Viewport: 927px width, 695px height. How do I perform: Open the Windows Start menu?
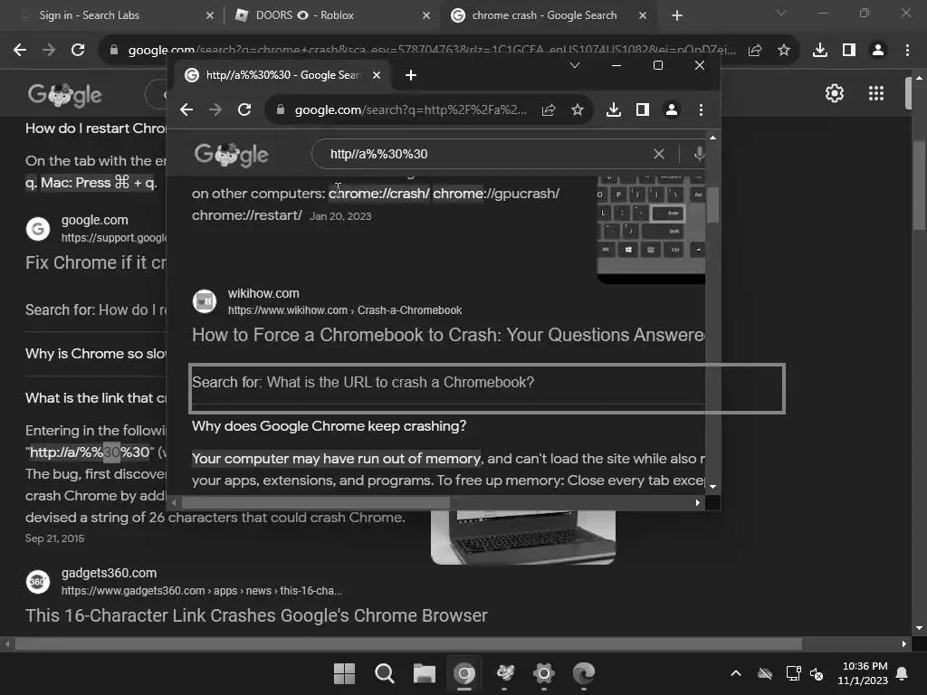coord(344,673)
